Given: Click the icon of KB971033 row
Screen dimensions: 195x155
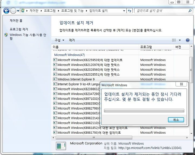Looking at the screenshot, I should pyautogui.click(x=55, y=99).
